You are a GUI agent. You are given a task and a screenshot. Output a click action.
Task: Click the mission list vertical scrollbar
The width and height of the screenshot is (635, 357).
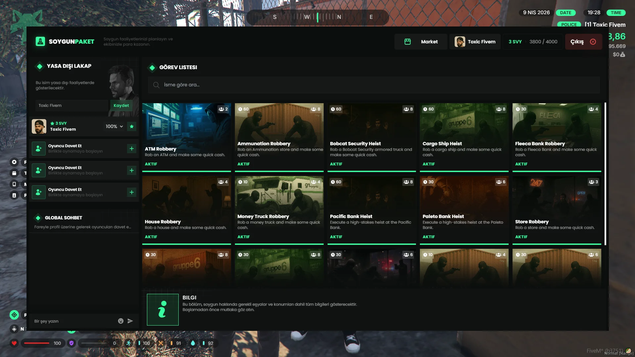[x=605, y=174]
